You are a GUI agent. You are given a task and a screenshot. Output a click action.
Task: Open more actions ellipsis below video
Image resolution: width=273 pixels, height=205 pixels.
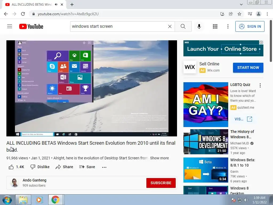[104, 167]
